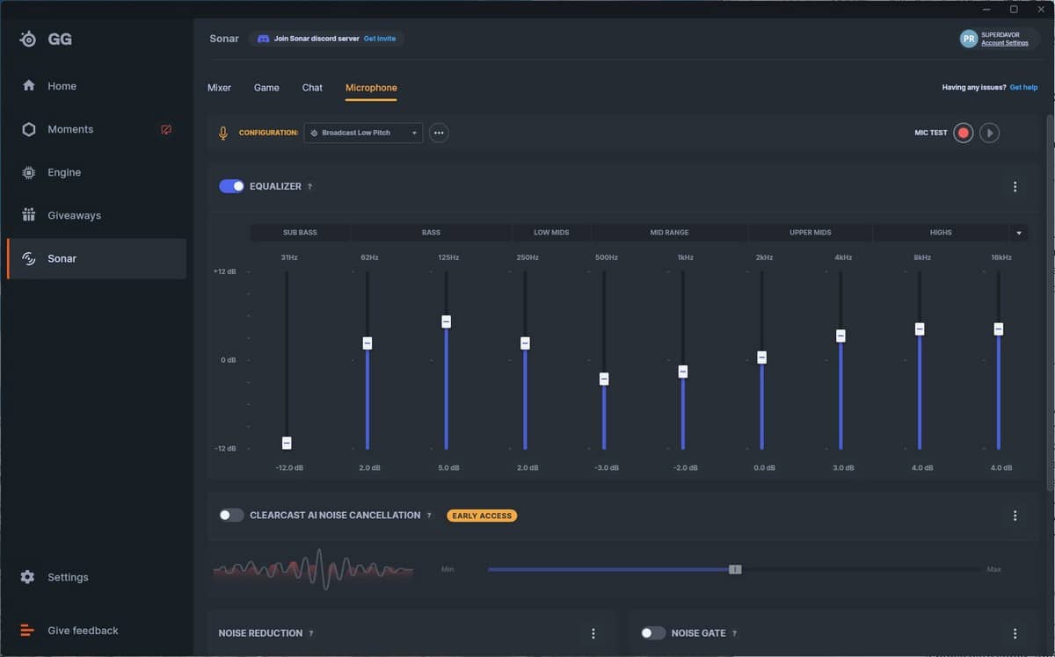Screen dimensions: 1055x657
Task: Select the Low Mids band header
Action: coord(551,233)
